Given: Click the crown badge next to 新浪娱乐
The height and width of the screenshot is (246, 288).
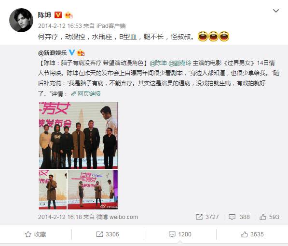Looking at the screenshot, I should (81, 52).
